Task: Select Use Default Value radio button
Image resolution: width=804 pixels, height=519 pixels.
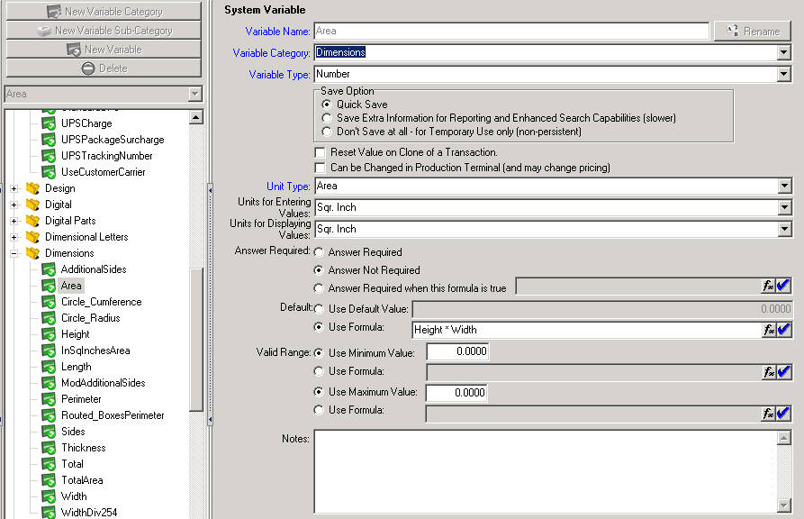Action: point(319,310)
